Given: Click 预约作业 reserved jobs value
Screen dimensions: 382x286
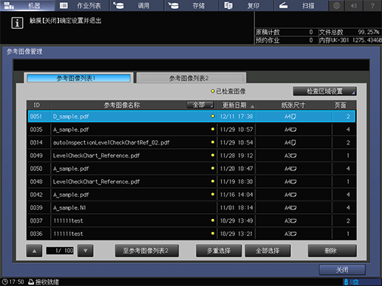Looking at the screenshot, I should (x=311, y=40).
